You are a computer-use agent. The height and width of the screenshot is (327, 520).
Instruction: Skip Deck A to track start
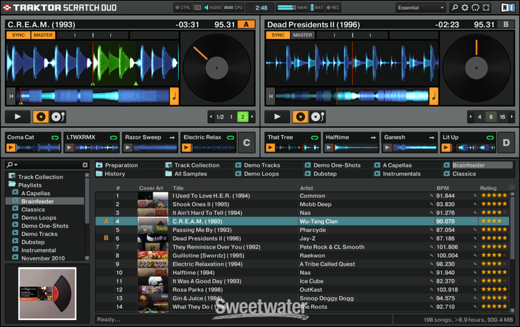[11, 97]
